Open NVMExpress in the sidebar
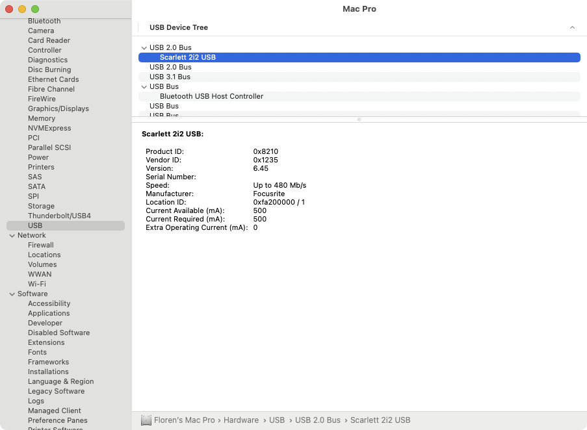587x430 pixels. 49,128
